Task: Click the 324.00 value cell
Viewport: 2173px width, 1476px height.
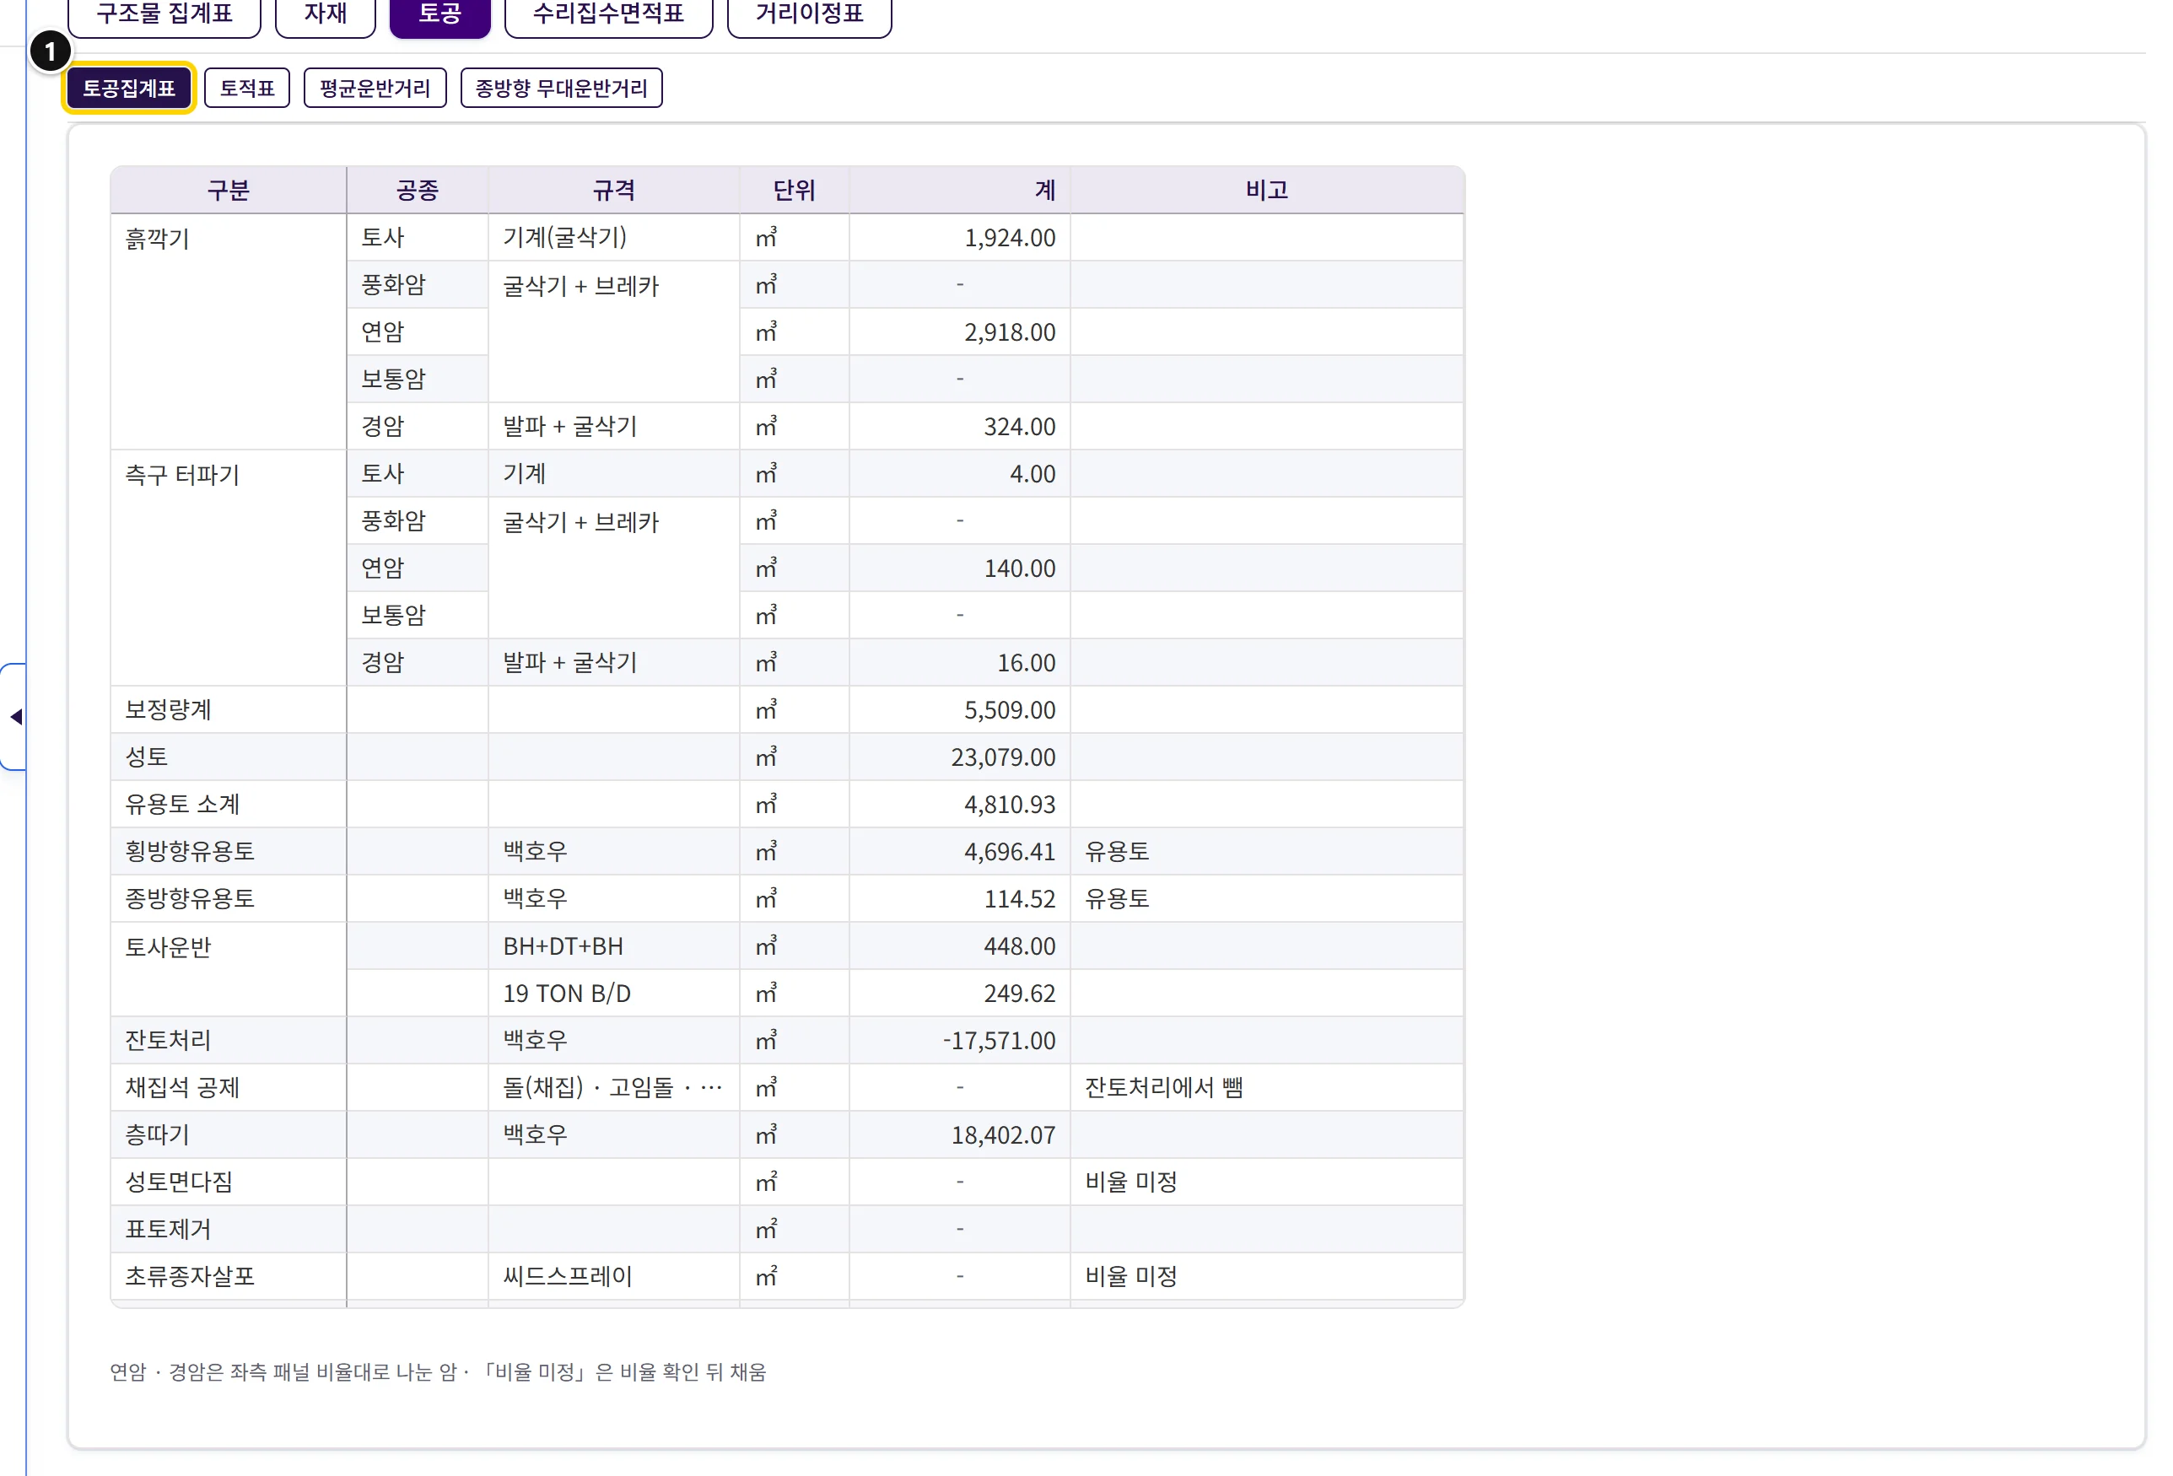Action: (x=960, y=426)
